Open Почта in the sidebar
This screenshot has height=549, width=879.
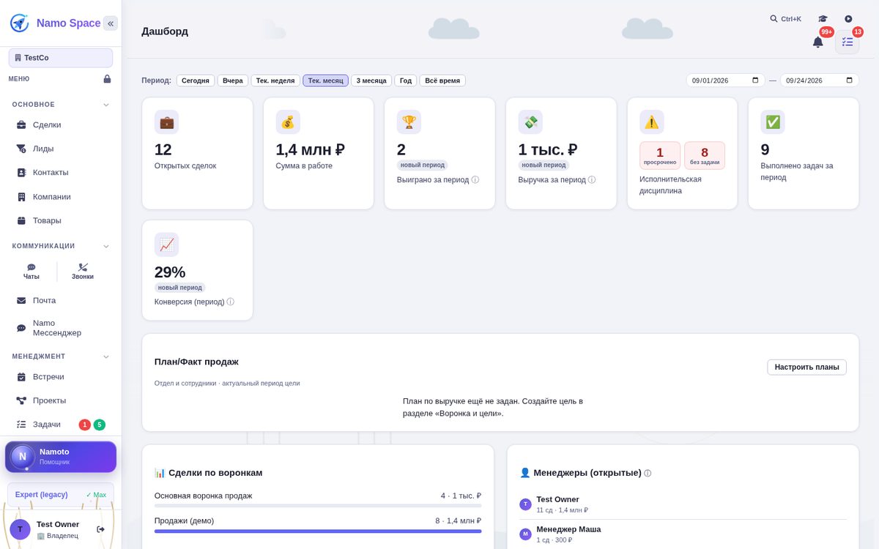(61, 301)
